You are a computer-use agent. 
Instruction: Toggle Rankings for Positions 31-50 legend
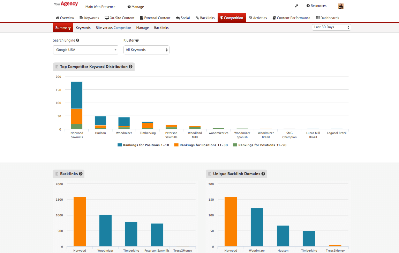[x=260, y=145]
